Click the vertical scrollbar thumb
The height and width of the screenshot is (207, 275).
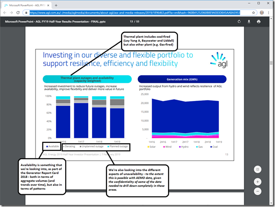tap(271, 63)
